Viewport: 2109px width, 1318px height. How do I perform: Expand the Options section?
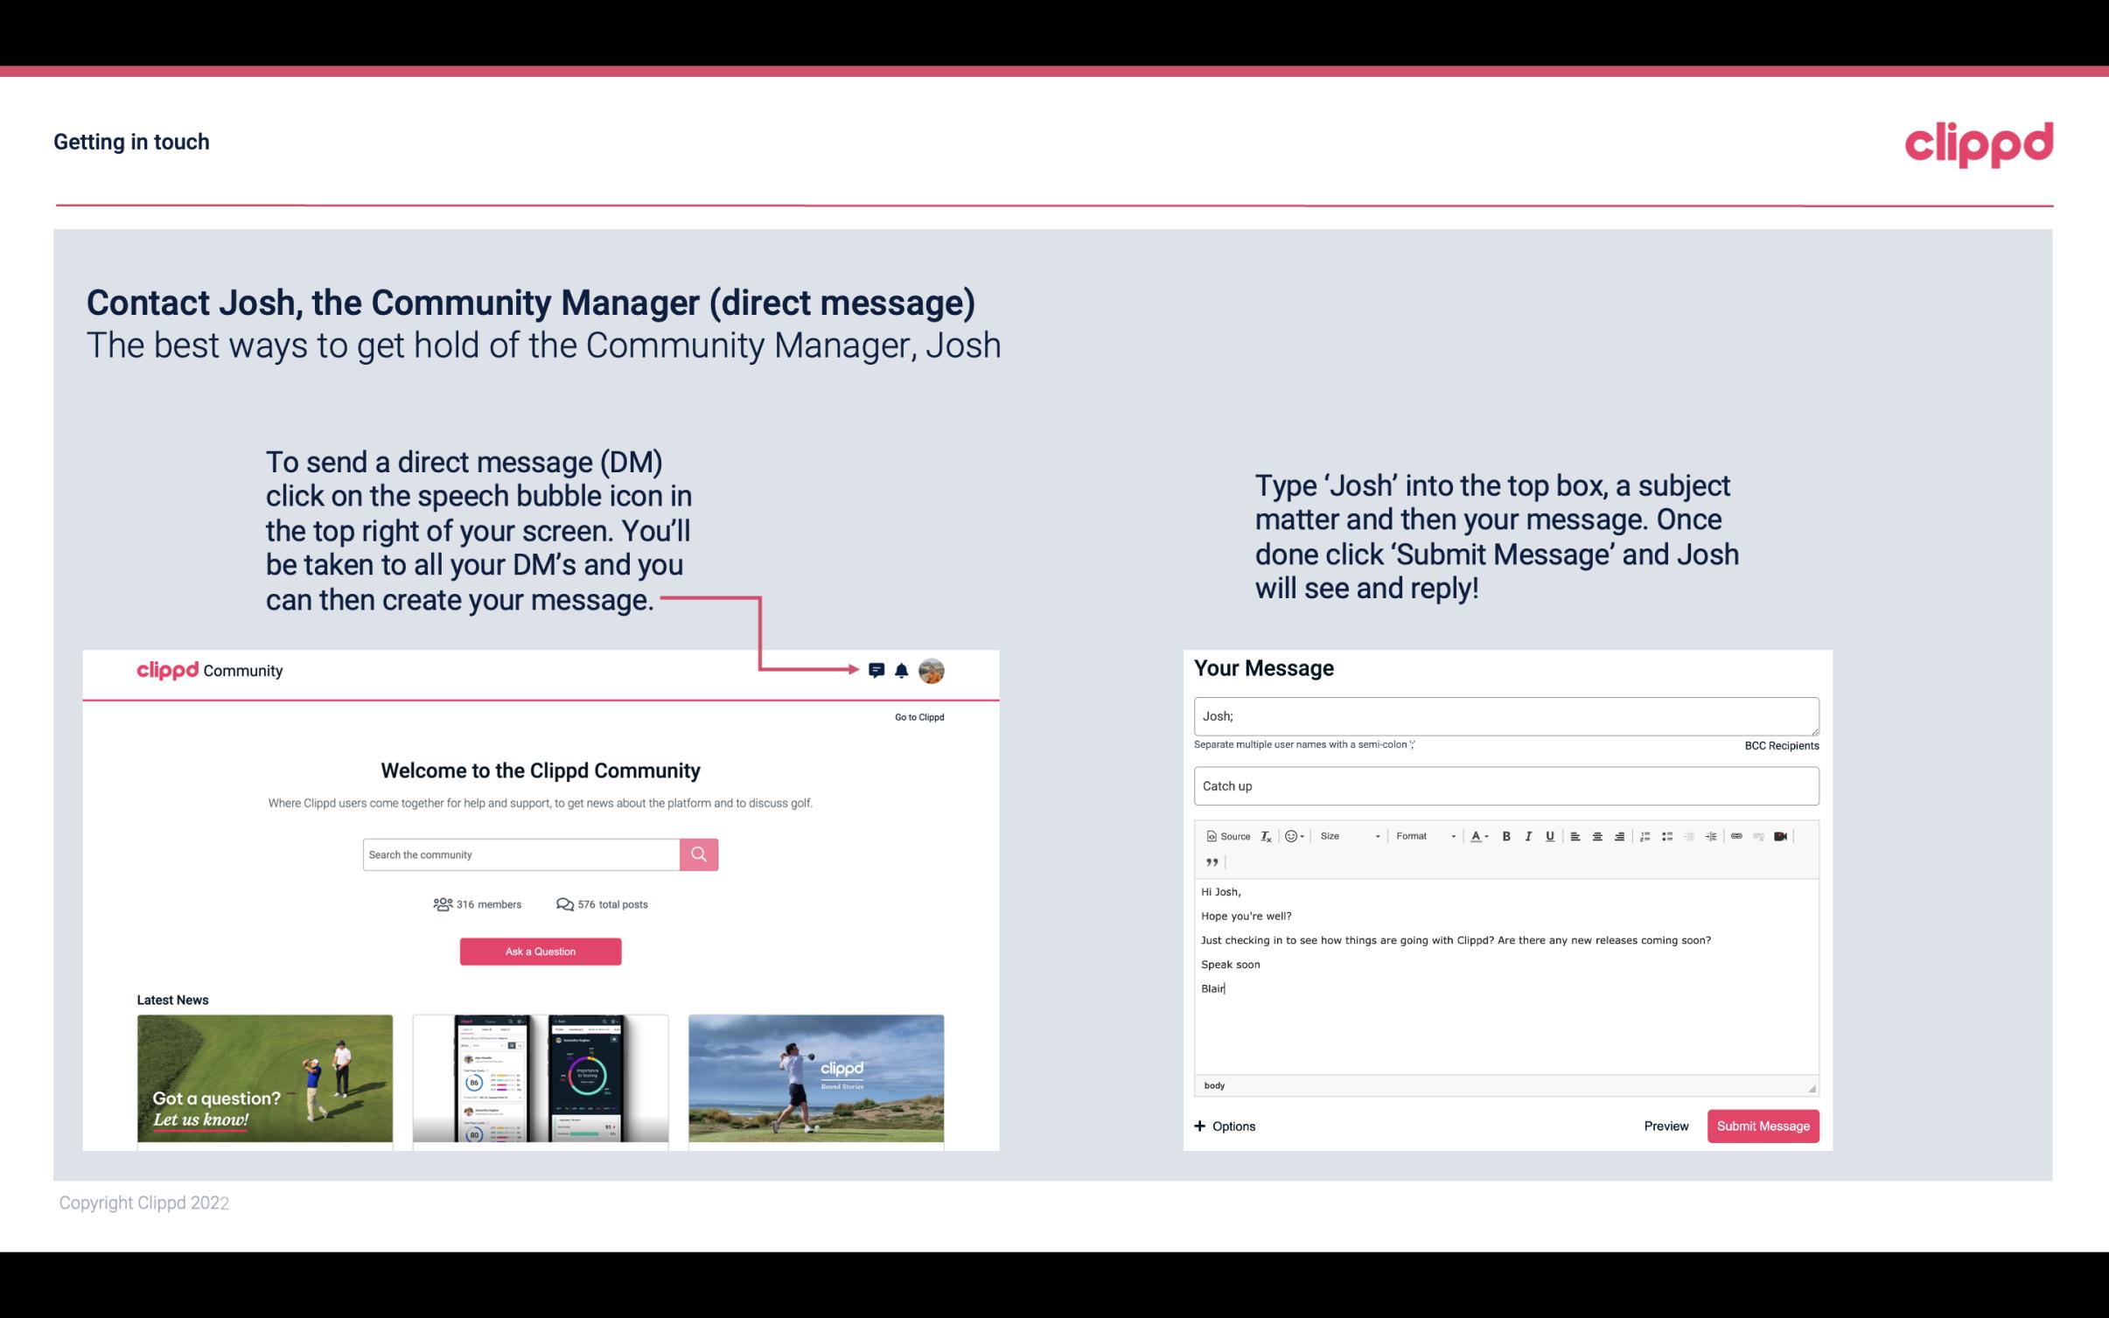pos(1226,1126)
